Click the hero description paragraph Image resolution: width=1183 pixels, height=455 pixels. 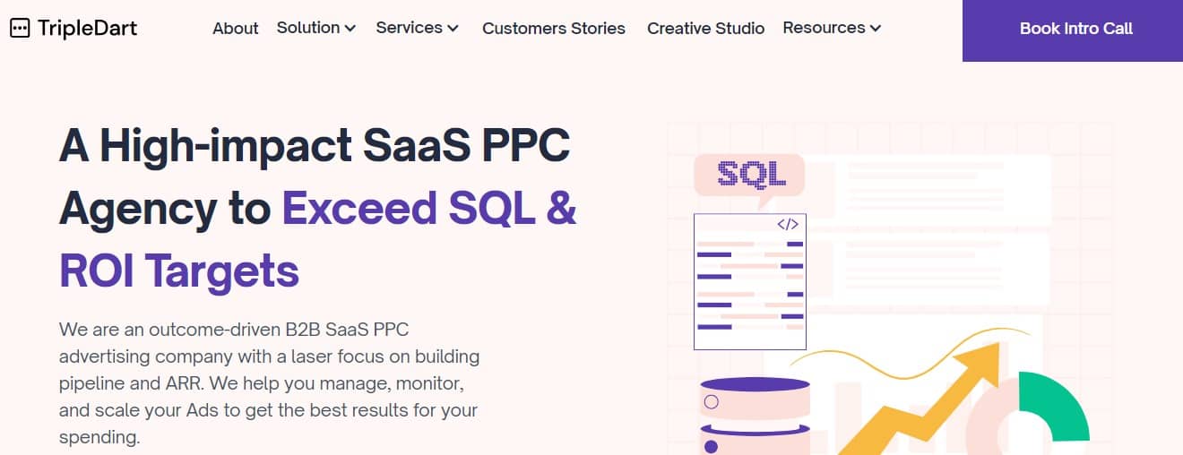click(x=269, y=383)
